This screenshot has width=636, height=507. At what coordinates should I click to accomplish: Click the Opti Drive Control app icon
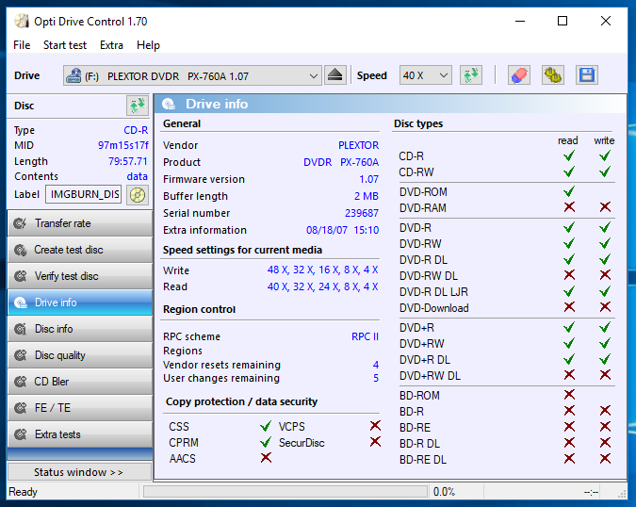[x=22, y=21]
